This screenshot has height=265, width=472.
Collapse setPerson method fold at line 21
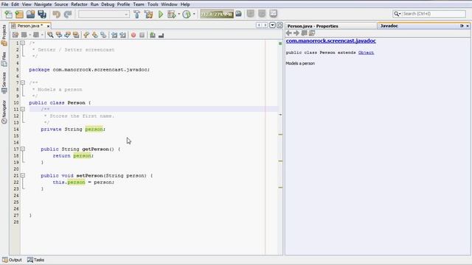click(x=23, y=175)
